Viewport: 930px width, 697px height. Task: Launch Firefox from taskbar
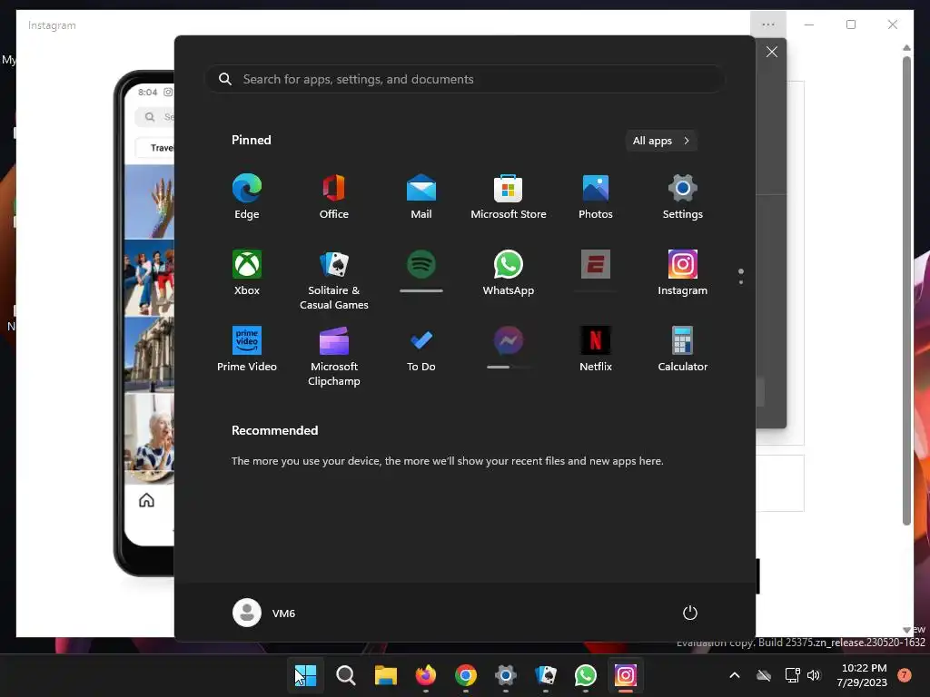pyautogui.click(x=426, y=675)
